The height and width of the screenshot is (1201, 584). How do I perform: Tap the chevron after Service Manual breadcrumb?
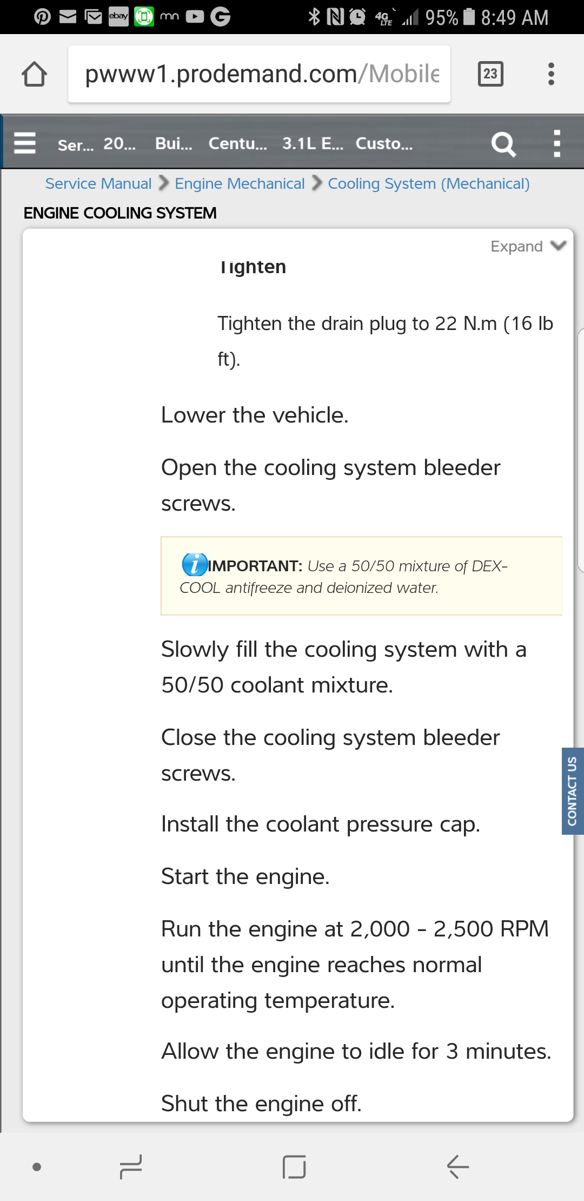point(164,183)
